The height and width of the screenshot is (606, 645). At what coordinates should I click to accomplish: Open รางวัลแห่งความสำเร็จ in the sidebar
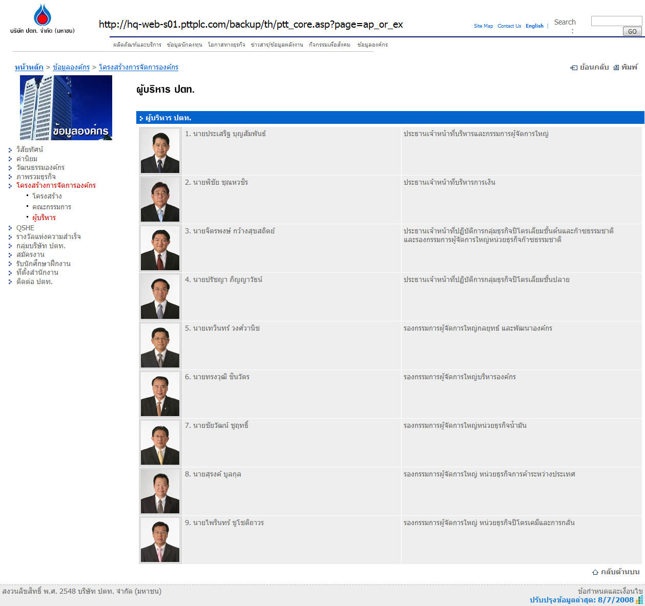pyautogui.click(x=49, y=236)
